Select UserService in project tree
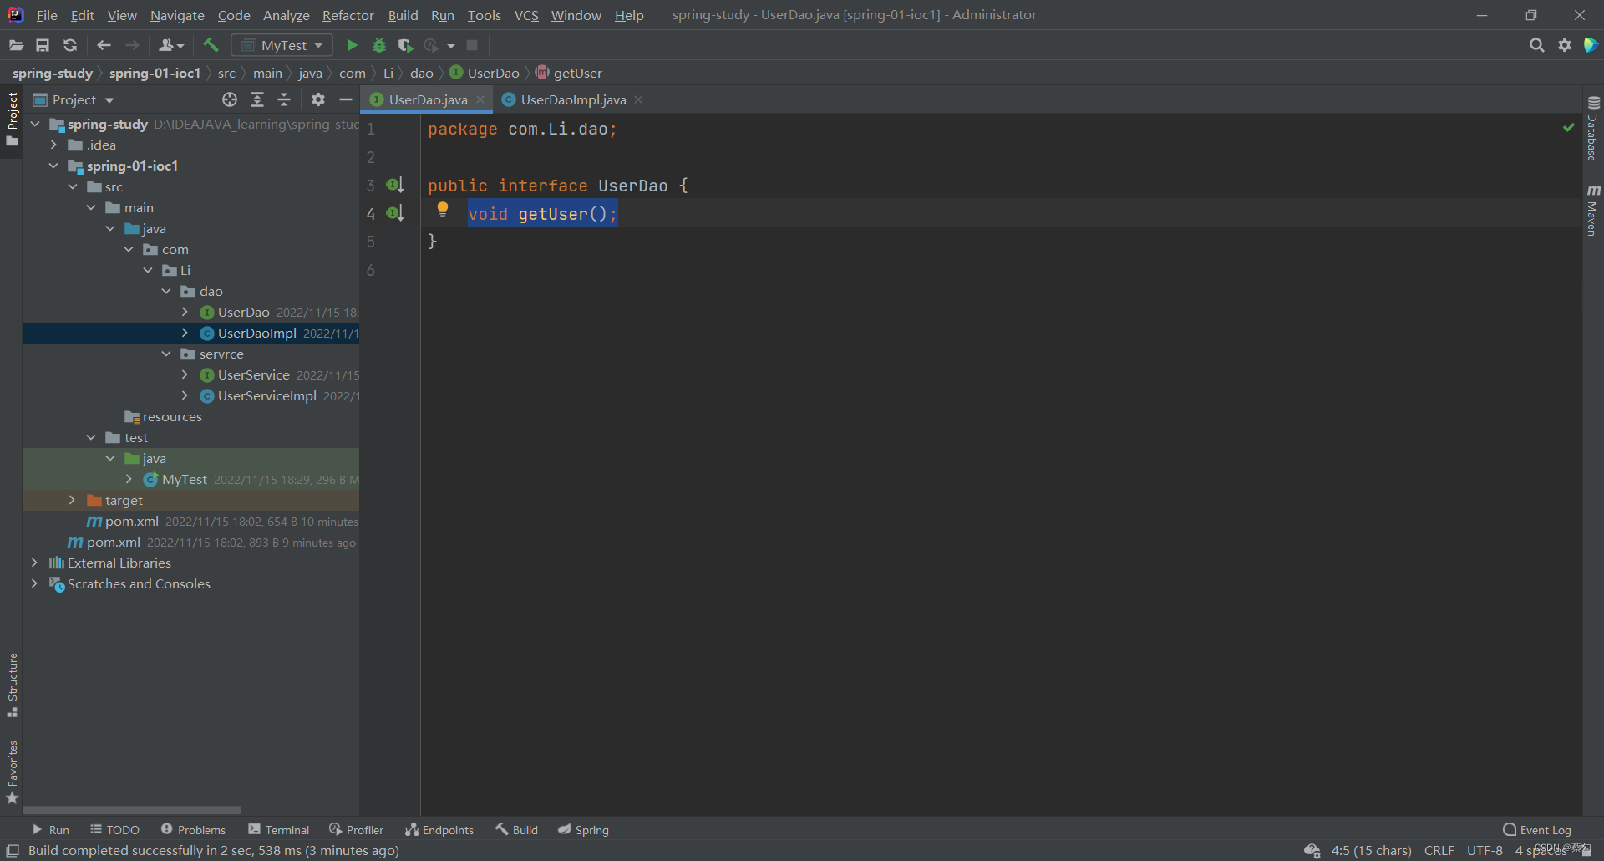 click(x=254, y=374)
